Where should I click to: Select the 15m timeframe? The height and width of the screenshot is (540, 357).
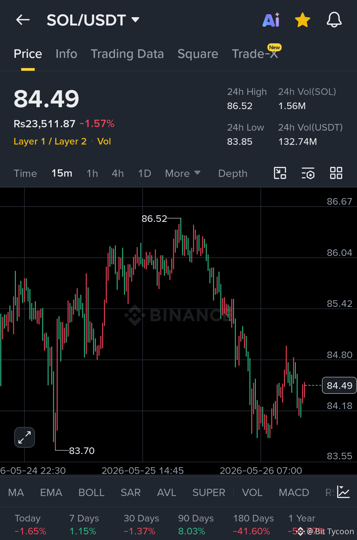tap(62, 173)
